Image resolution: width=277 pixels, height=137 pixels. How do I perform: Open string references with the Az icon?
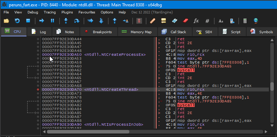[x=221, y=21]
